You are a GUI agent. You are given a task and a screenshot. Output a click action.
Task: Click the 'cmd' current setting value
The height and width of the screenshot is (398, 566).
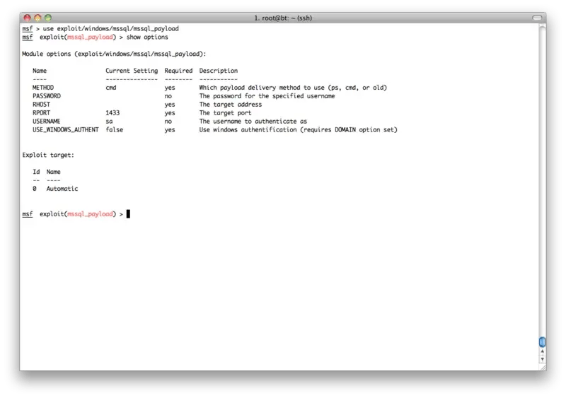click(110, 88)
